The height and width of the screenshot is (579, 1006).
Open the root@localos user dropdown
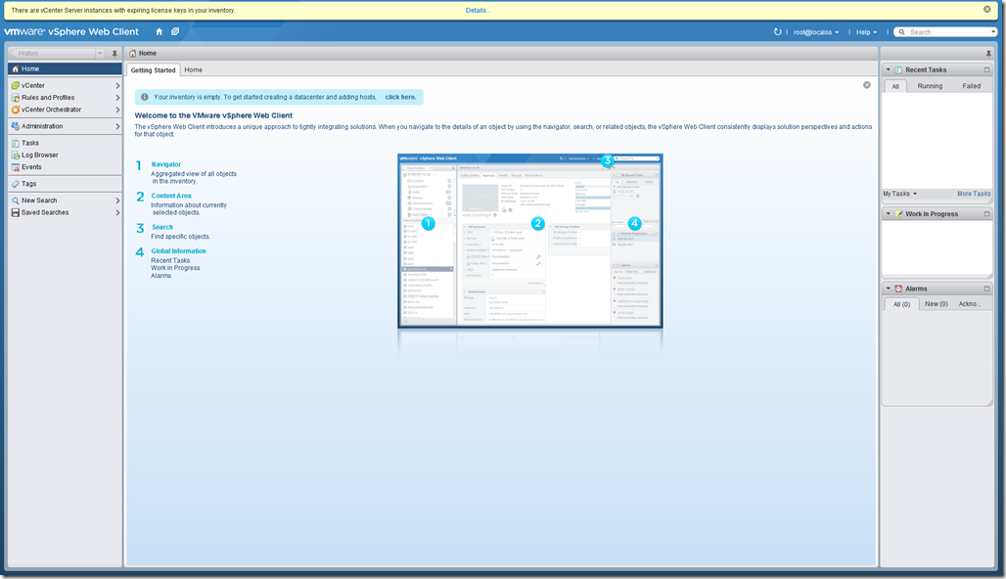[817, 32]
